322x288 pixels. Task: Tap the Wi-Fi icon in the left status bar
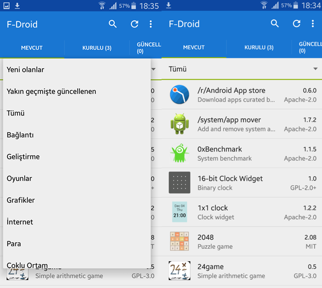click(102, 5)
